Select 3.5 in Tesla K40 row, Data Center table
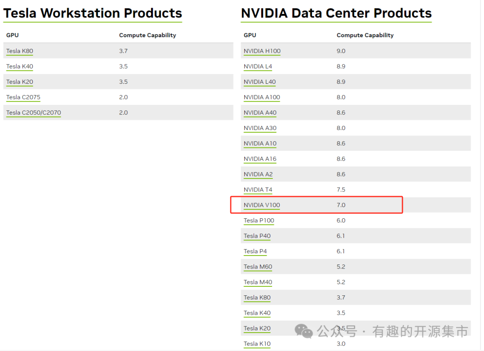This screenshot has height=351, width=484. point(341,313)
